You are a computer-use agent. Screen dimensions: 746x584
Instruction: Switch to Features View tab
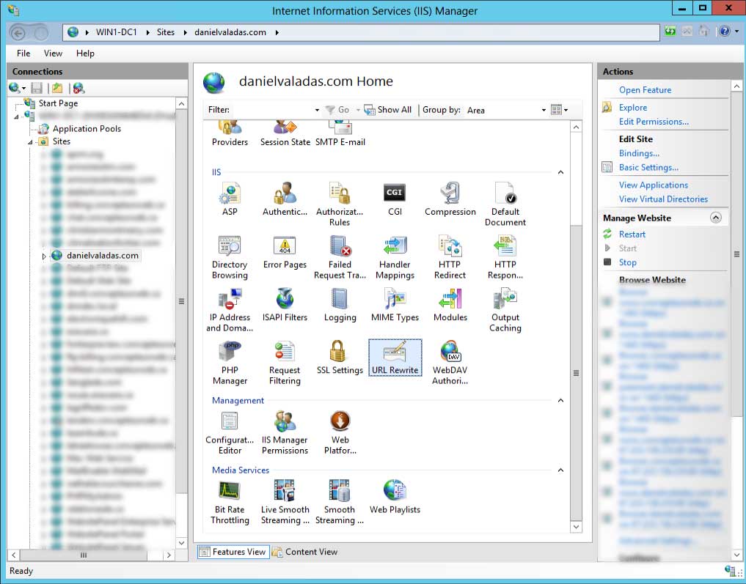pos(233,552)
